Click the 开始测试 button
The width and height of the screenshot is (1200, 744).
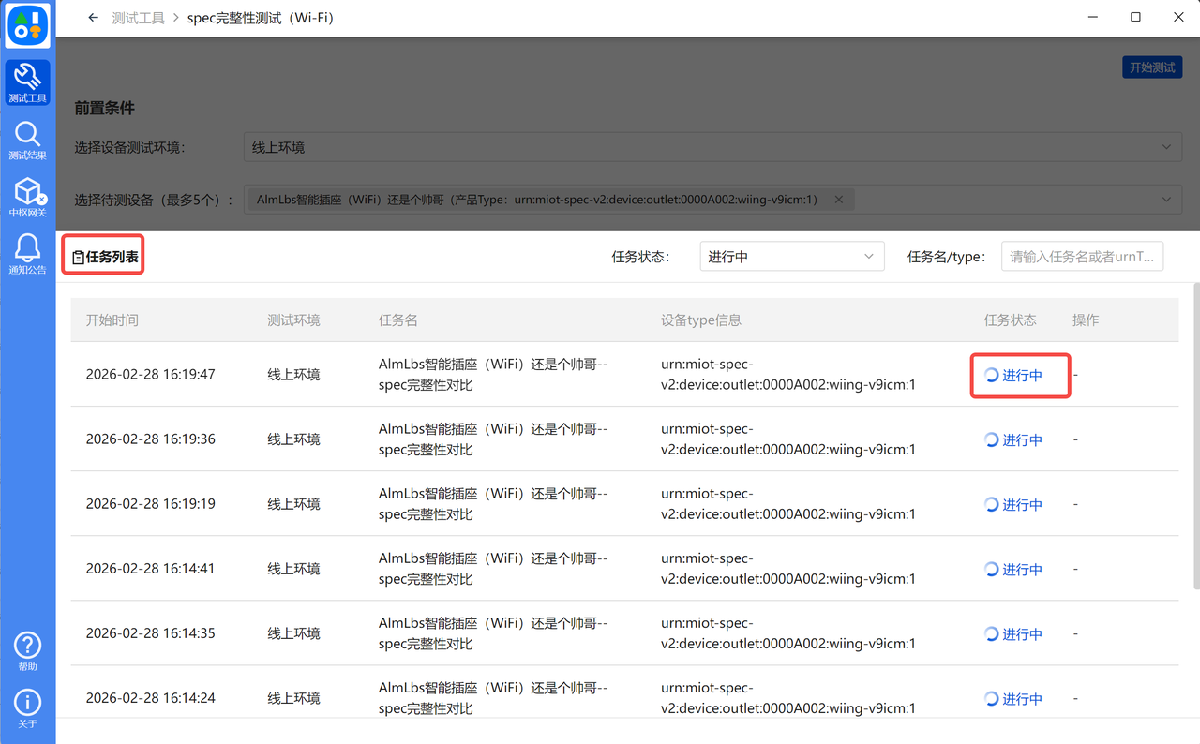pyautogui.click(x=1152, y=67)
